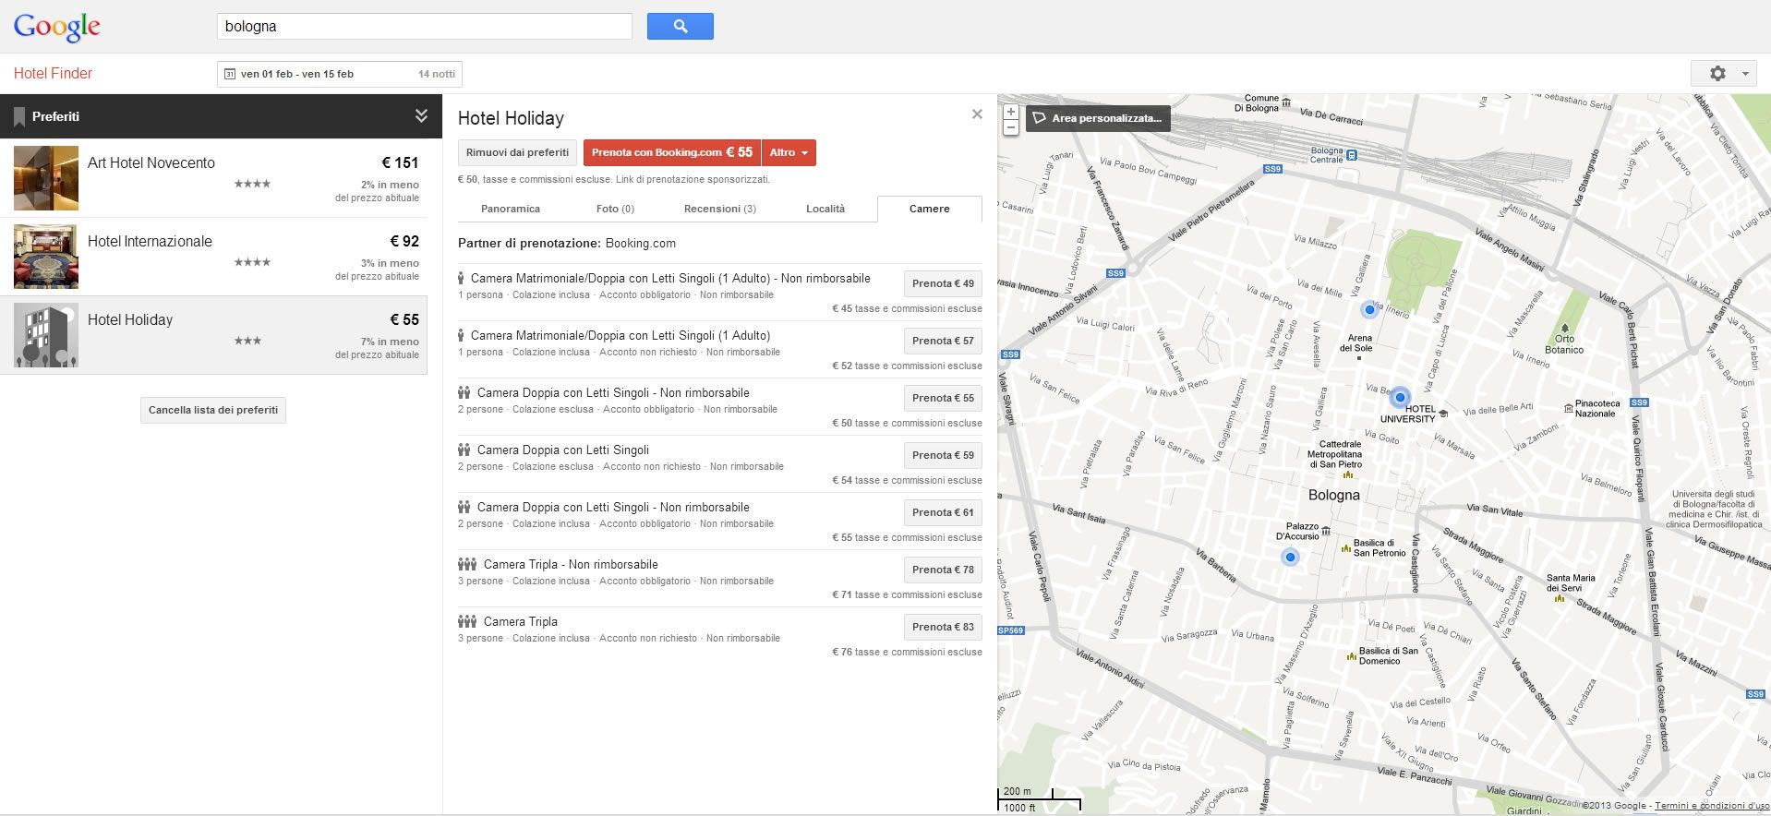Select the map marker near Arena del Sole

pyautogui.click(x=1369, y=310)
